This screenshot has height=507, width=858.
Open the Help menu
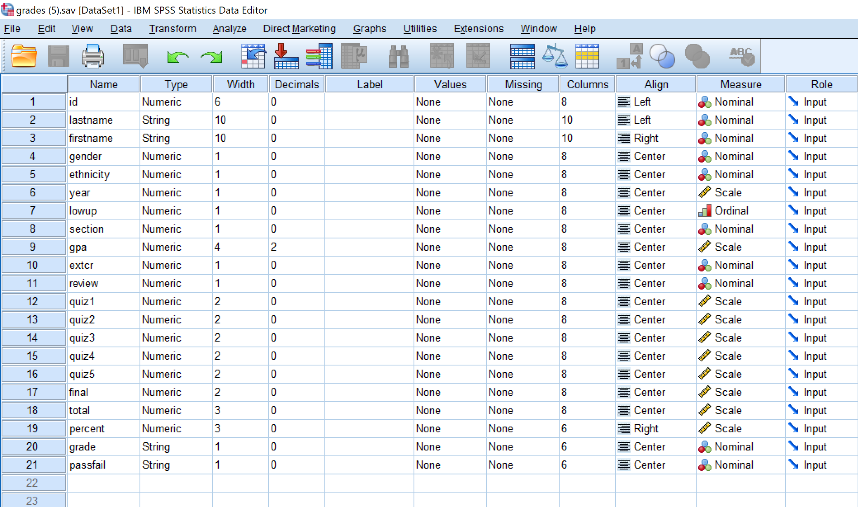[x=585, y=28]
